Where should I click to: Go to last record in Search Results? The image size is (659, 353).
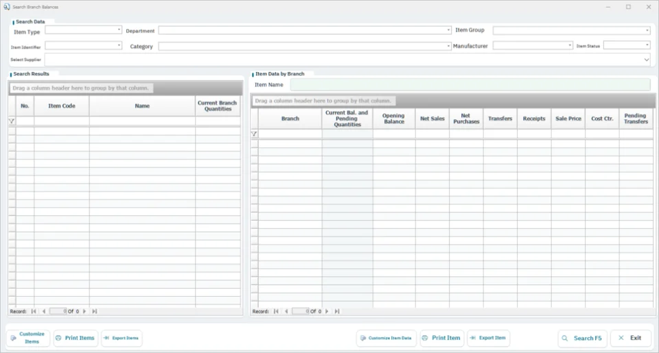click(x=95, y=311)
